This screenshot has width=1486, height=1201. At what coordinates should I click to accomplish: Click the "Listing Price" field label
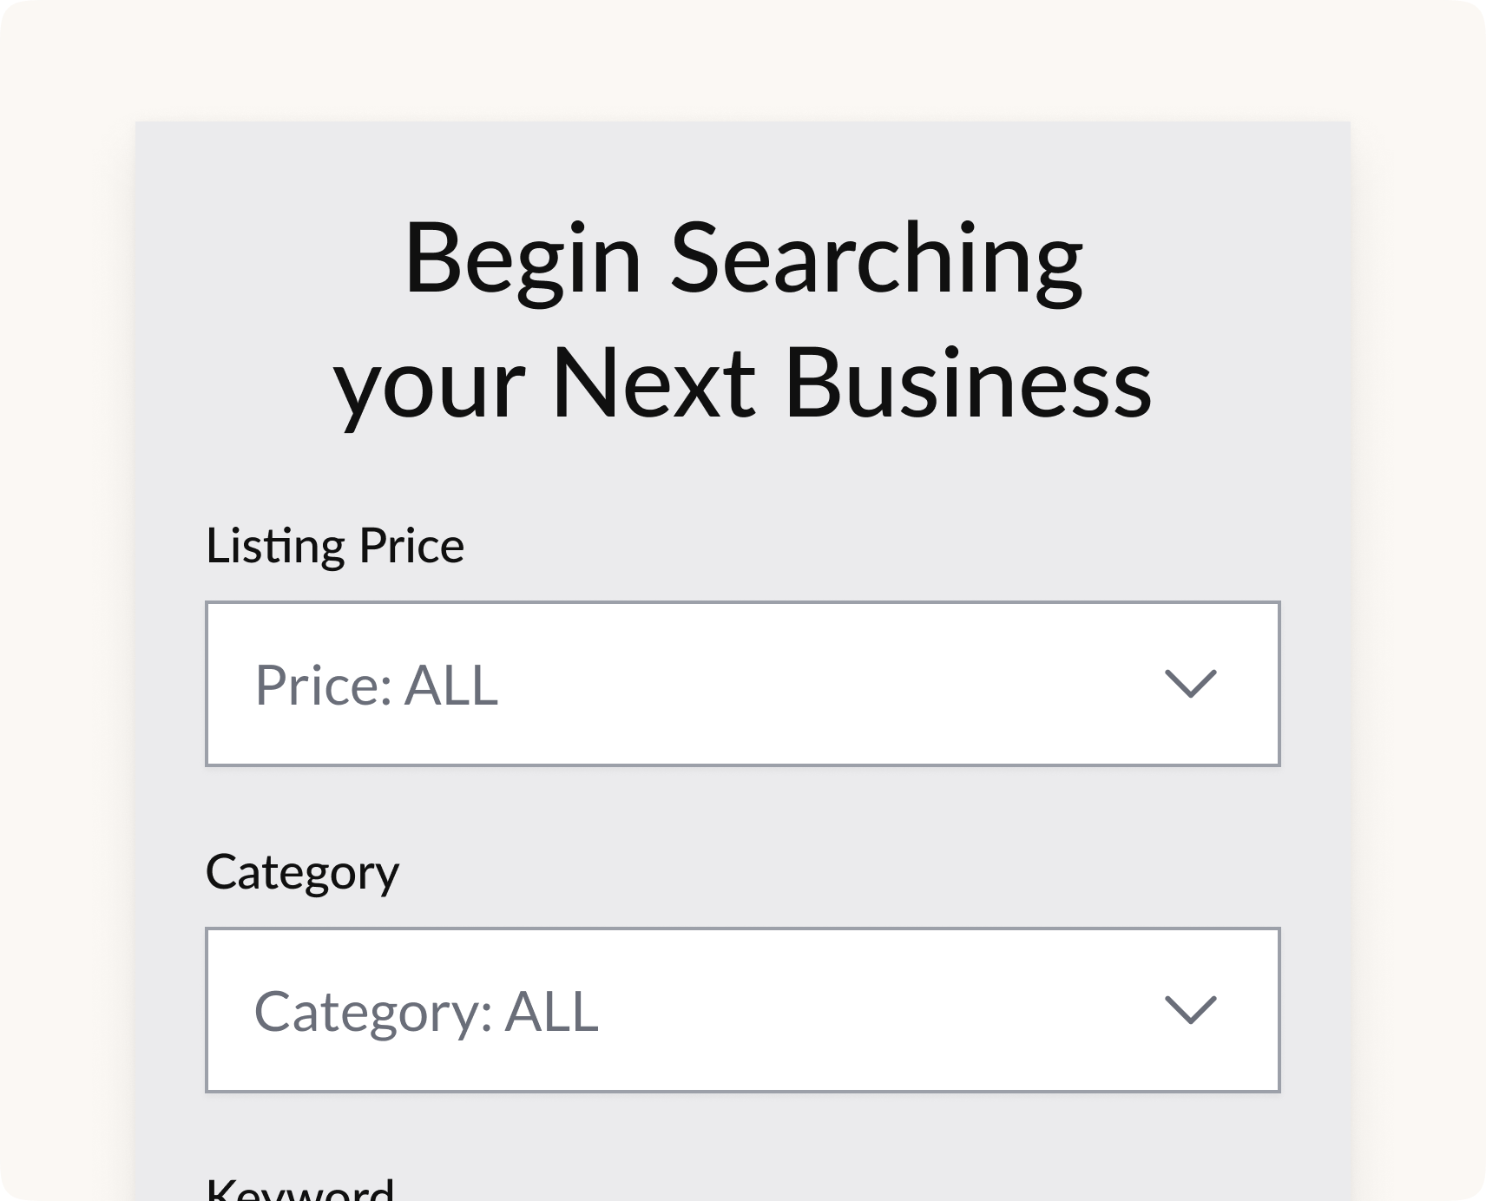(335, 546)
